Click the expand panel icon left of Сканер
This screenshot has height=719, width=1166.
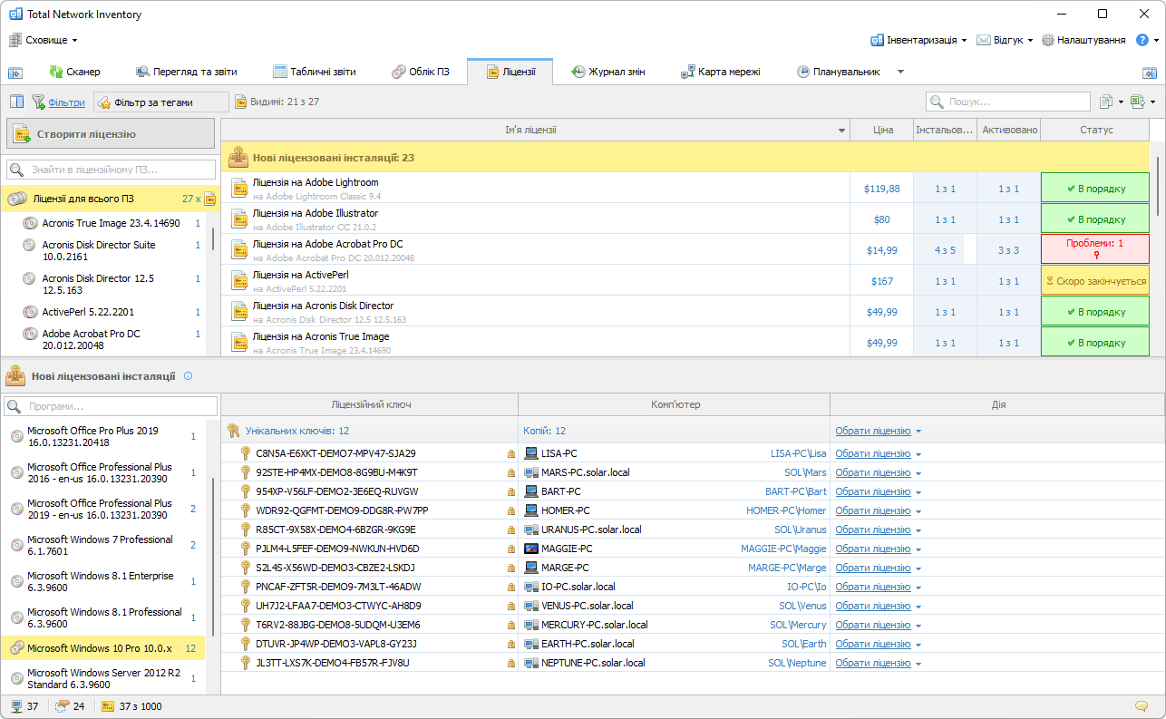(x=15, y=73)
